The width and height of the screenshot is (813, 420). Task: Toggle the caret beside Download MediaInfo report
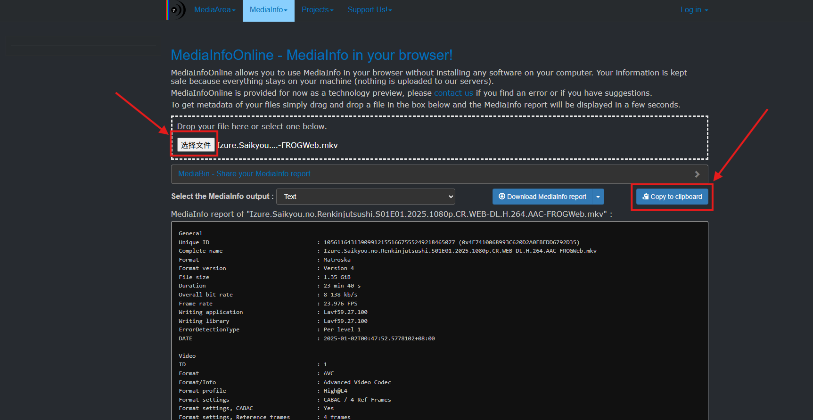click(598, 197)
